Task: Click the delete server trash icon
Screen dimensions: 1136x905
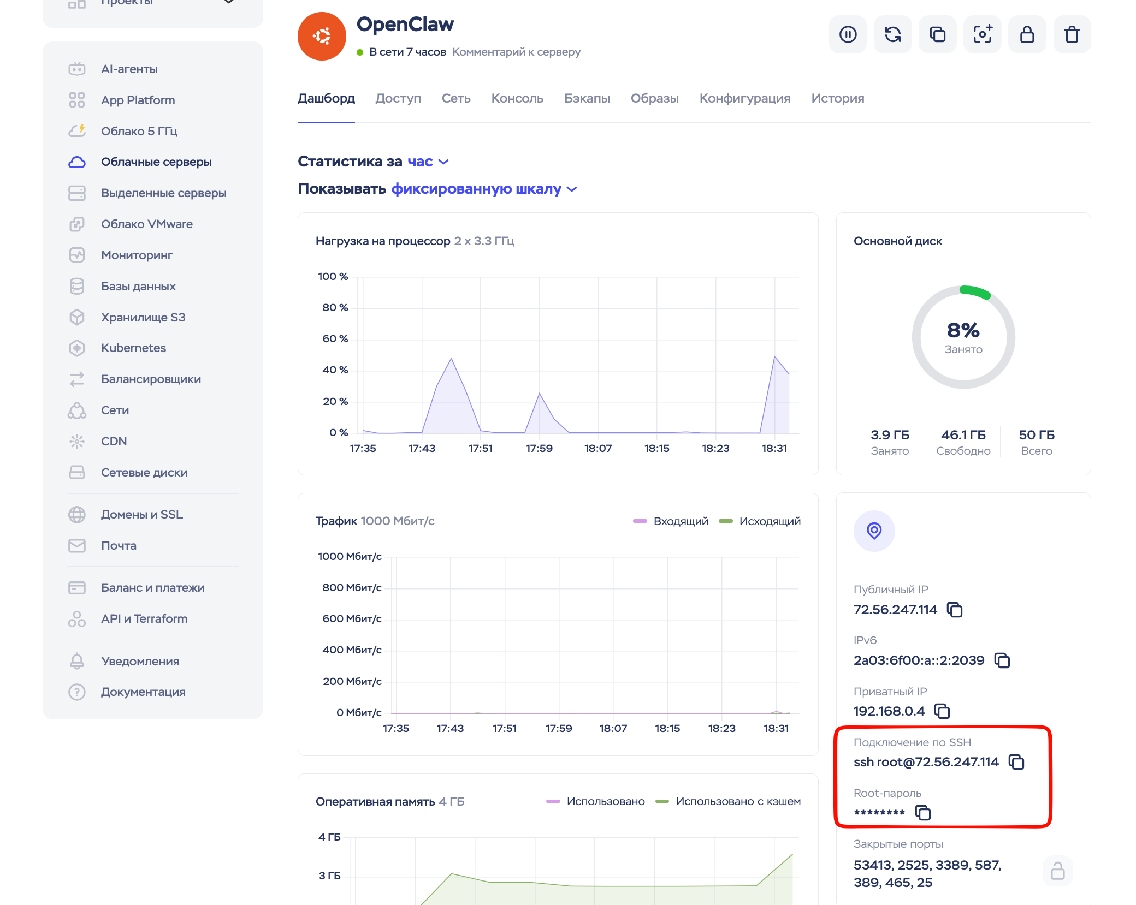Action: (1072, 34)
